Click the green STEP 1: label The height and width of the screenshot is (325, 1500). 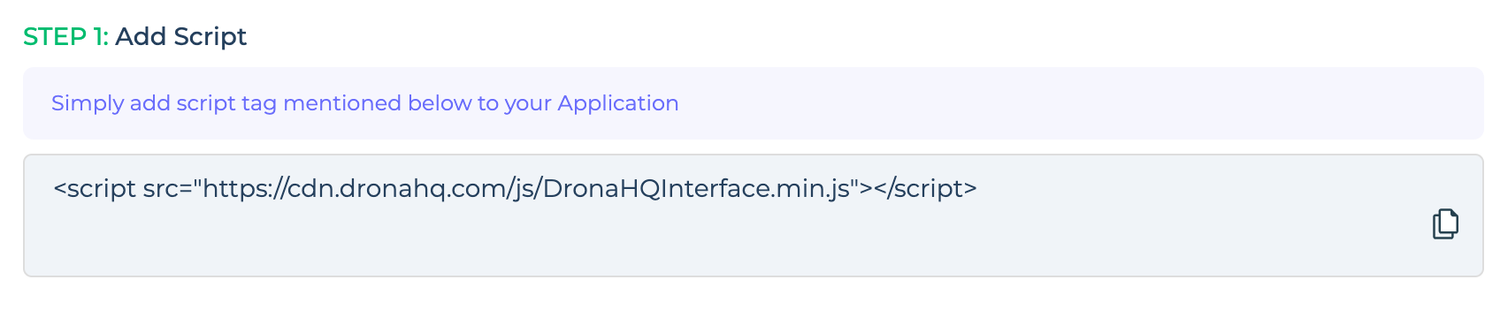(65, 37)
